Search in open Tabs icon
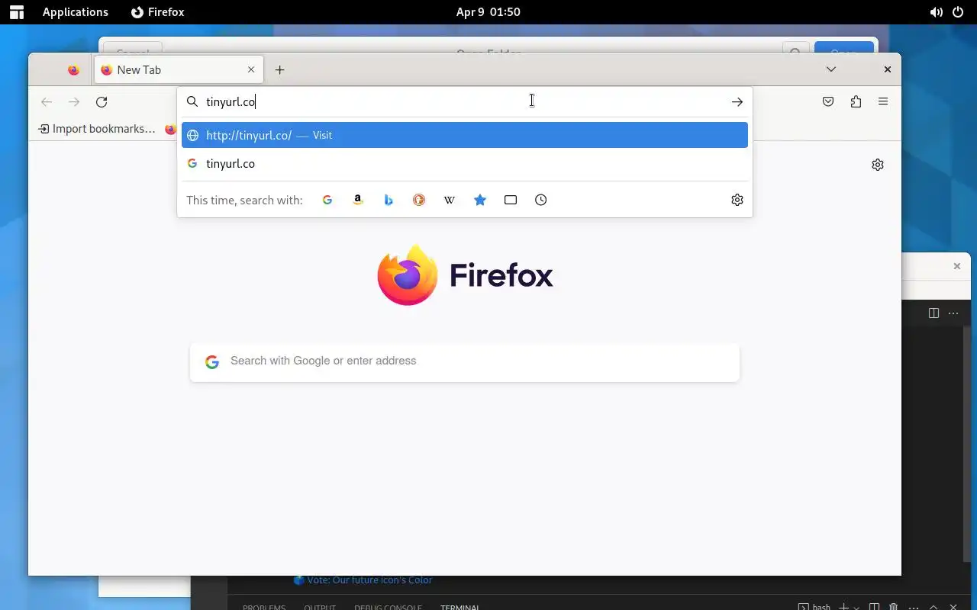Screen dimensions: 977x610 511,200
